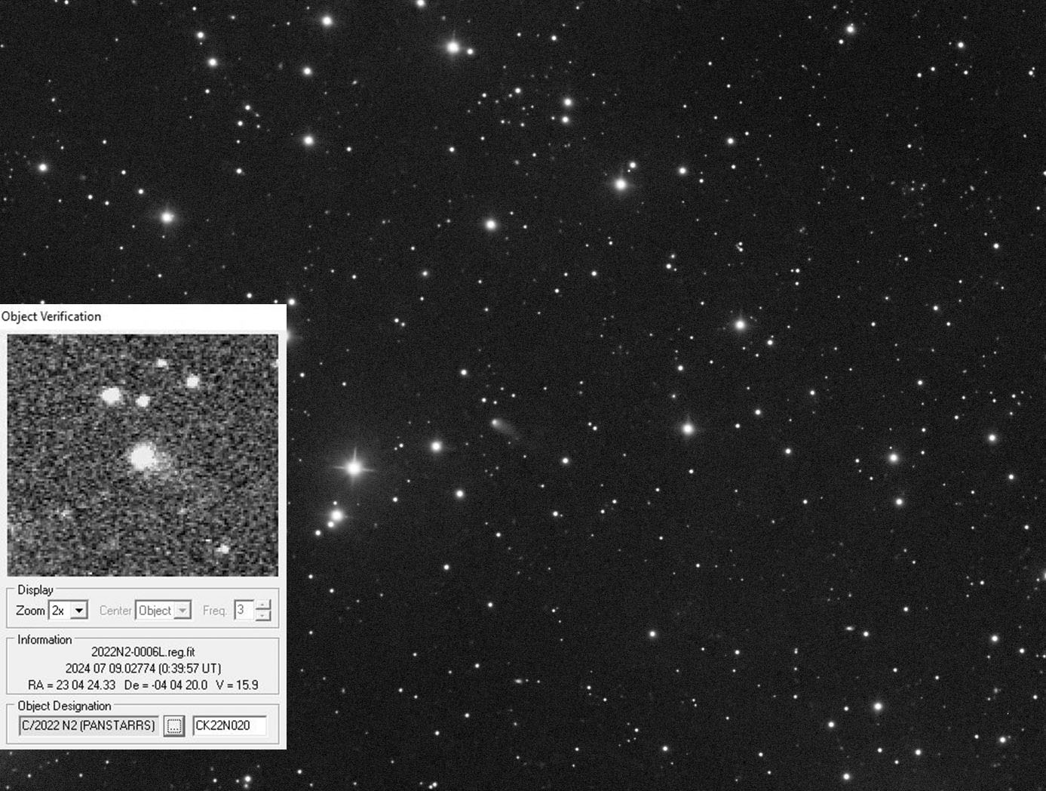This screenshot has height=791, width=1046.
Task: Click the Information group label
Action: coord(44,639)
